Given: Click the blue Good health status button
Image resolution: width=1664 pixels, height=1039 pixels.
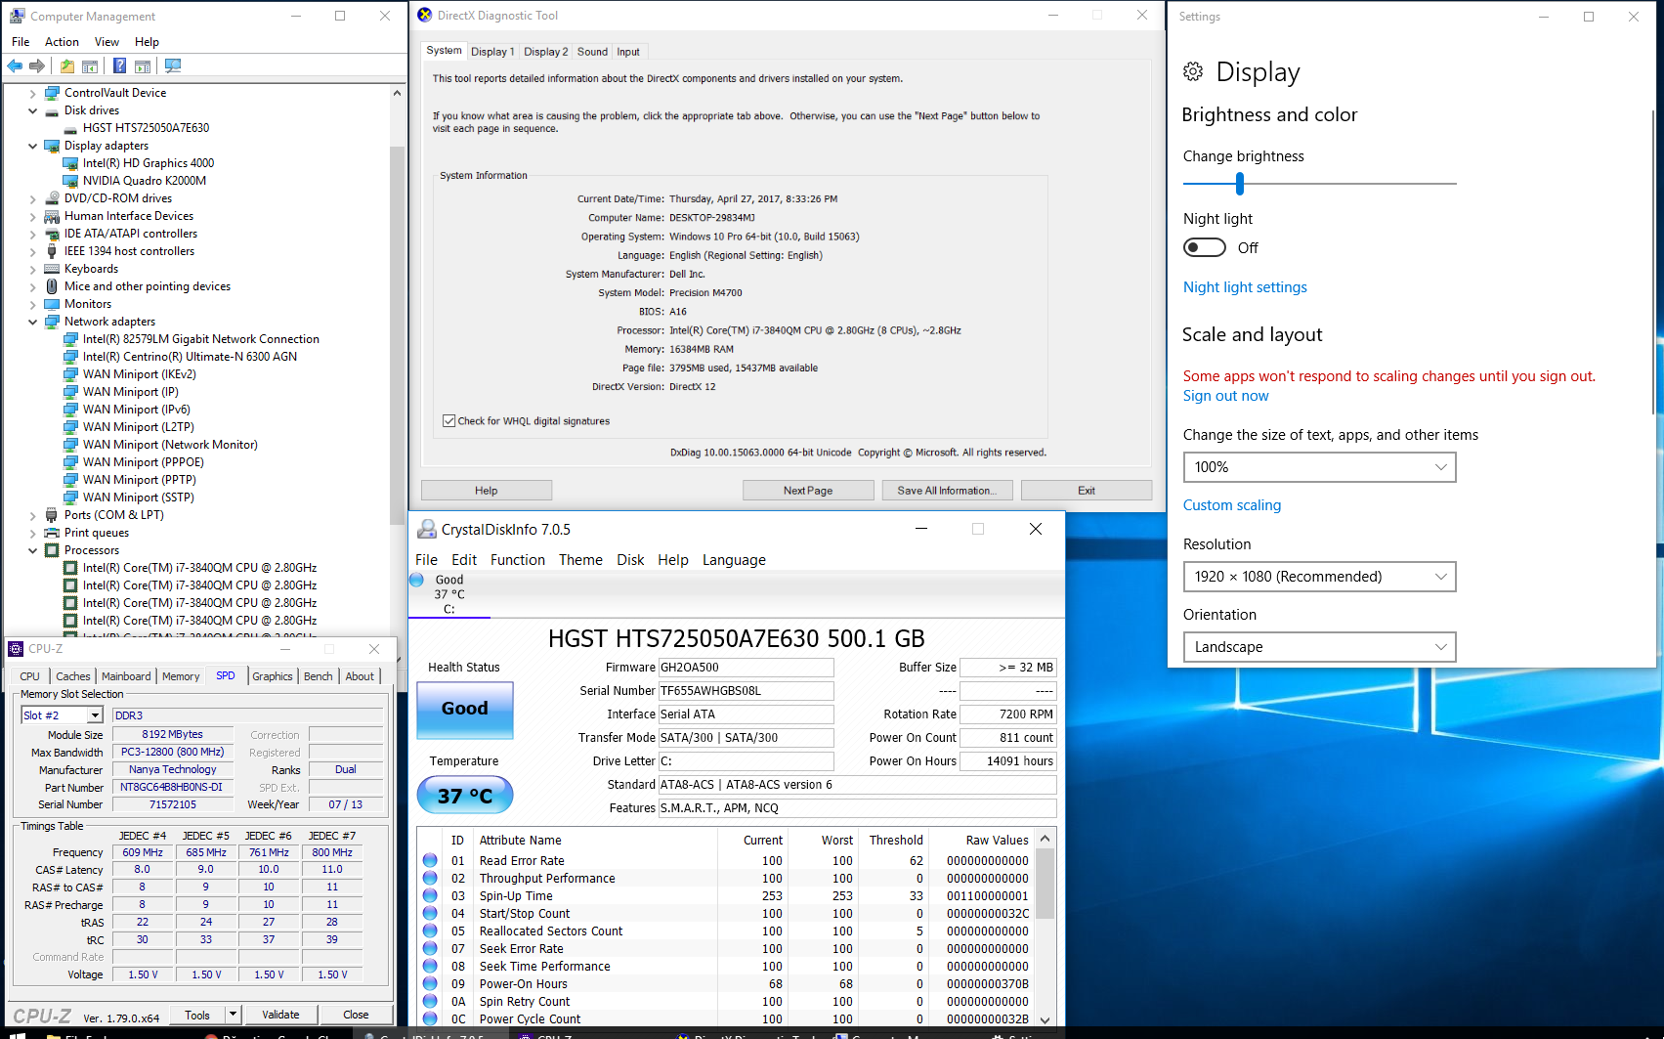Looking at the screenshot, I should [x=465, y=709].
